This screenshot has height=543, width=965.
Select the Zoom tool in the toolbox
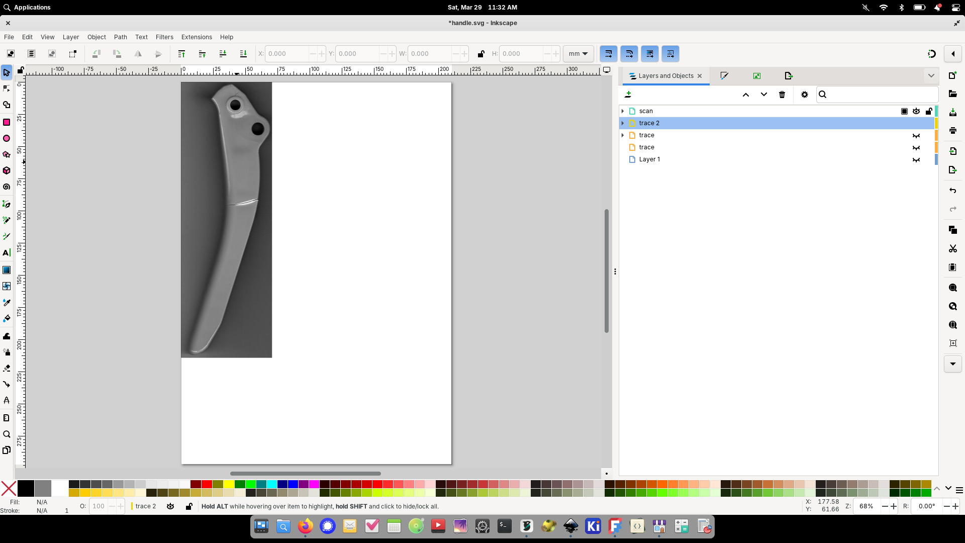(7, 434)
